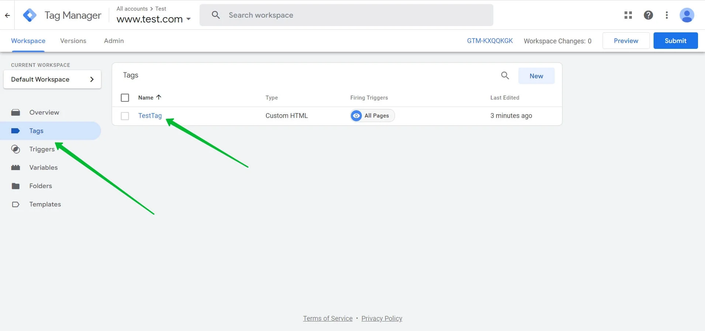This screenshot has height=331, width=705.
Task: Click the Last Edited column header
Action: tap(504, 98)
